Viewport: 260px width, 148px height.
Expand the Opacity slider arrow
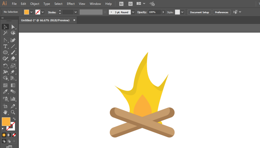163,12
